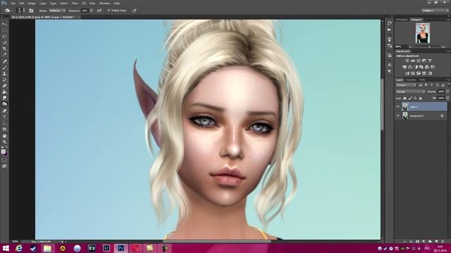
Task: Select the Crop tool
Action: tap(4, 48)
